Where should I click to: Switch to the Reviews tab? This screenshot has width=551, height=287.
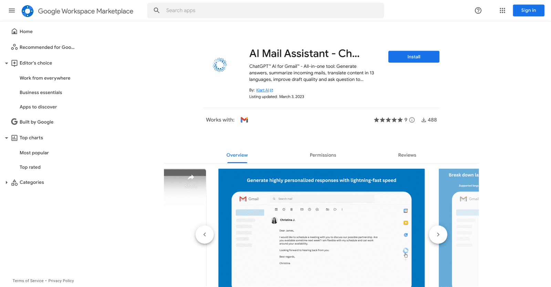[x=407, y=155]
